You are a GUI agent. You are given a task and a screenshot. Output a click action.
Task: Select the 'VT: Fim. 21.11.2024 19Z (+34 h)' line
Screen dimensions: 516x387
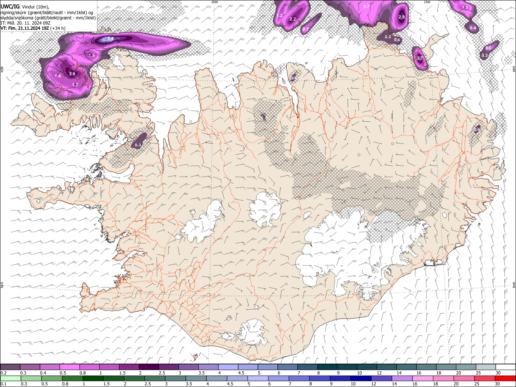(x=33, y=28)
